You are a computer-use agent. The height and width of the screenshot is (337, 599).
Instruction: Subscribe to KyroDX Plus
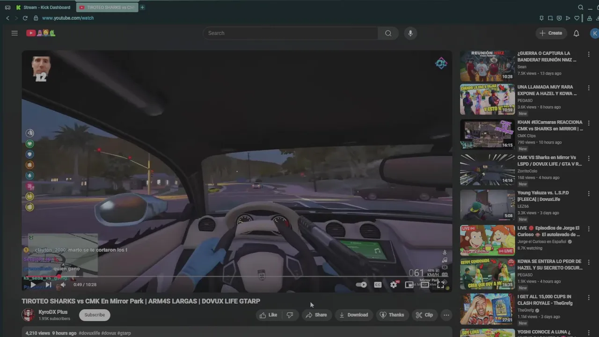click(x=95, y=315)
